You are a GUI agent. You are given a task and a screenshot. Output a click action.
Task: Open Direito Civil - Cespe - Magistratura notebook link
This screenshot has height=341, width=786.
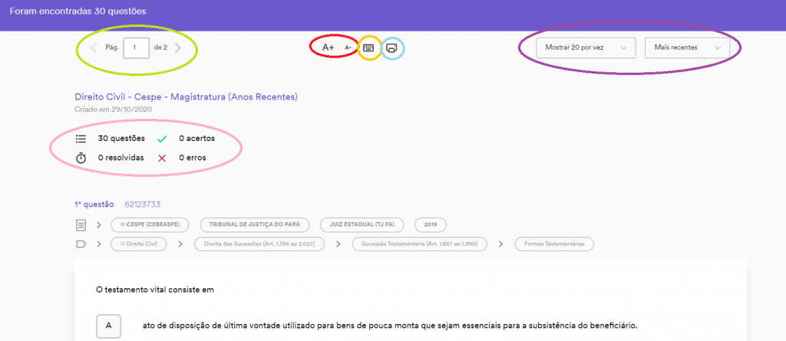[x=186, y=97]
